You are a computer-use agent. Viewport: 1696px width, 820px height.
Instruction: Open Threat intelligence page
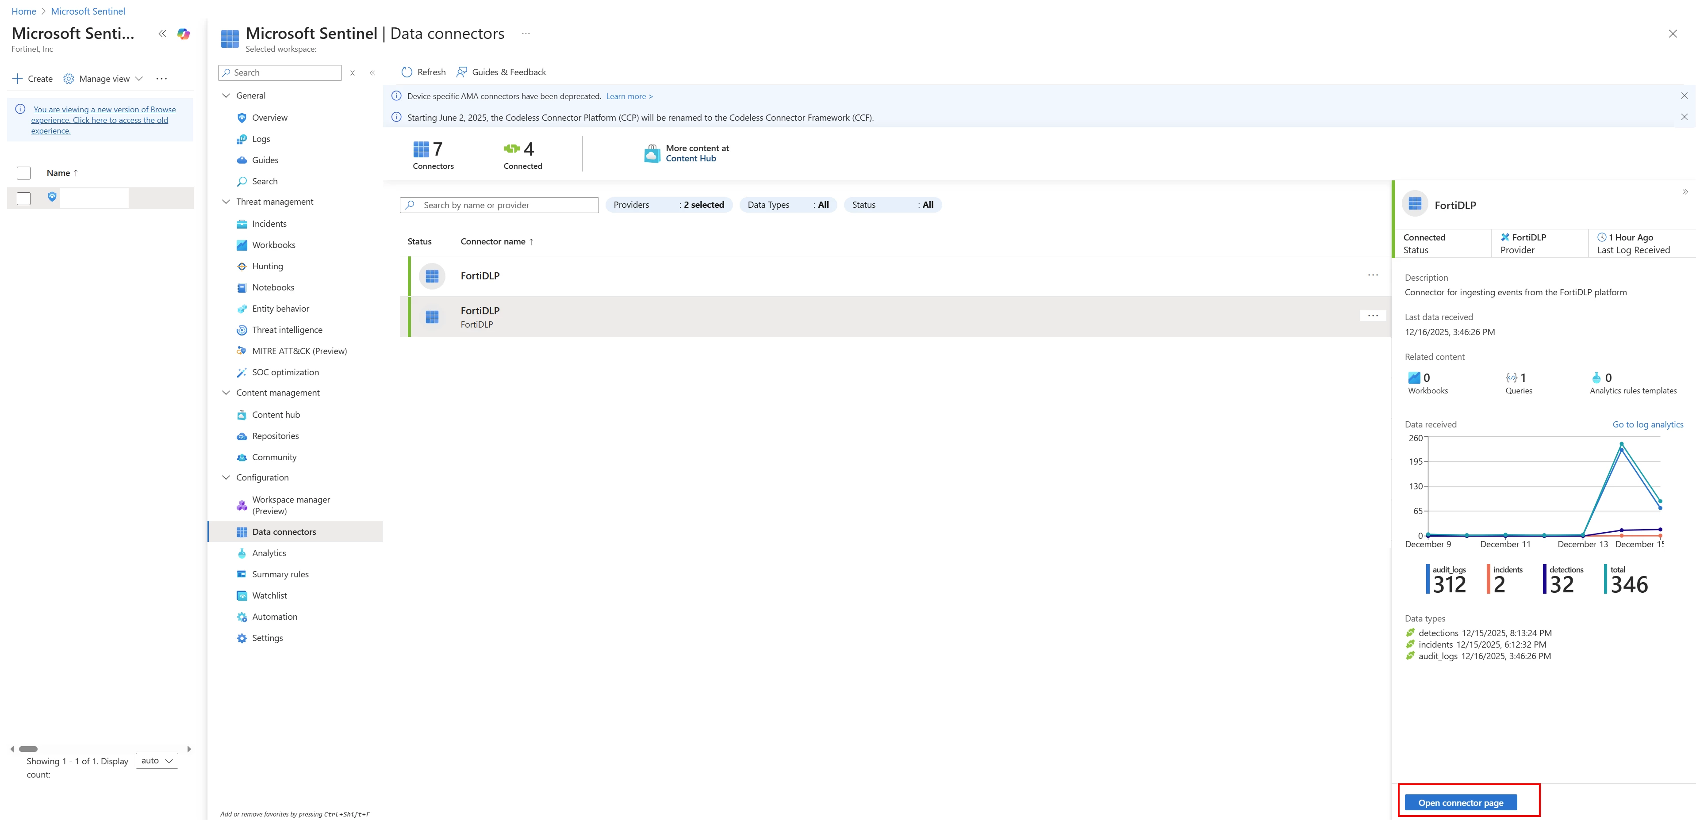coord(287,330)
